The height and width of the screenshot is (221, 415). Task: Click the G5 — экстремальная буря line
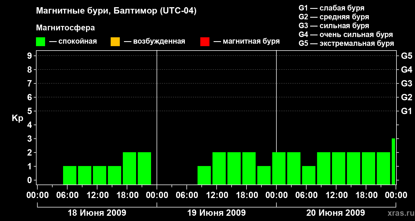tap(346, 43)
